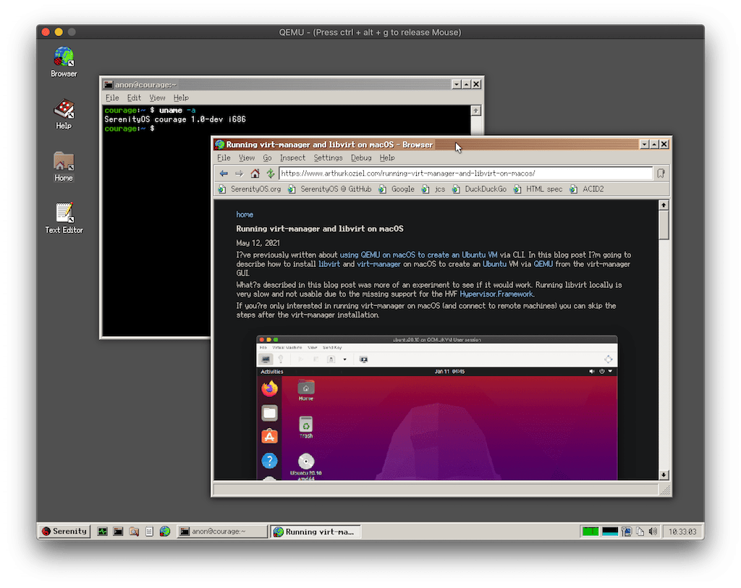Click the Terminal scroll-up arrow
This screenshot has width=741, height=588.
pos(476,111)
